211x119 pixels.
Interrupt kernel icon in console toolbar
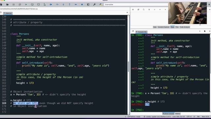tap(200, 31)
